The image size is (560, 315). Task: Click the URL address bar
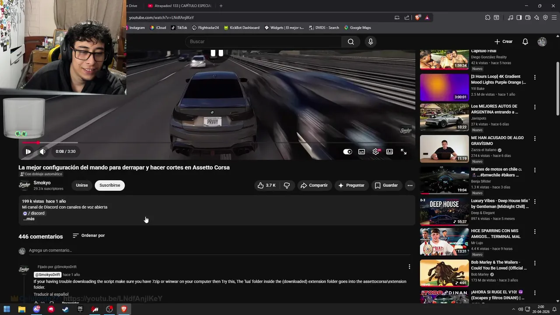[258, 17]
